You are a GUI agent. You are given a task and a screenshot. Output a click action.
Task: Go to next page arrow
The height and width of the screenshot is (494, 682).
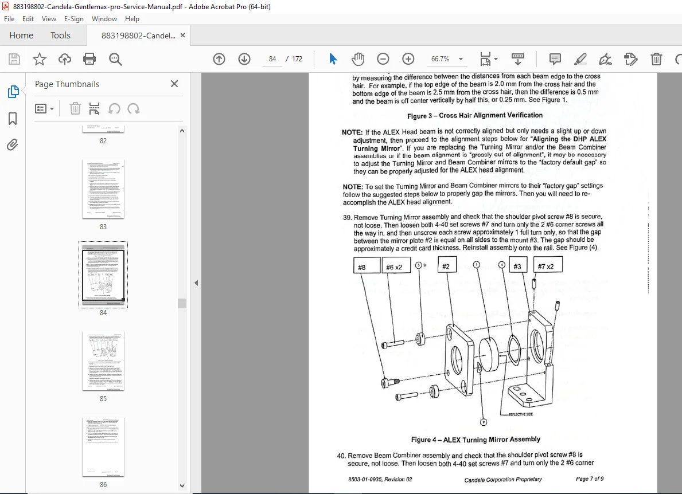pos(244,59)
